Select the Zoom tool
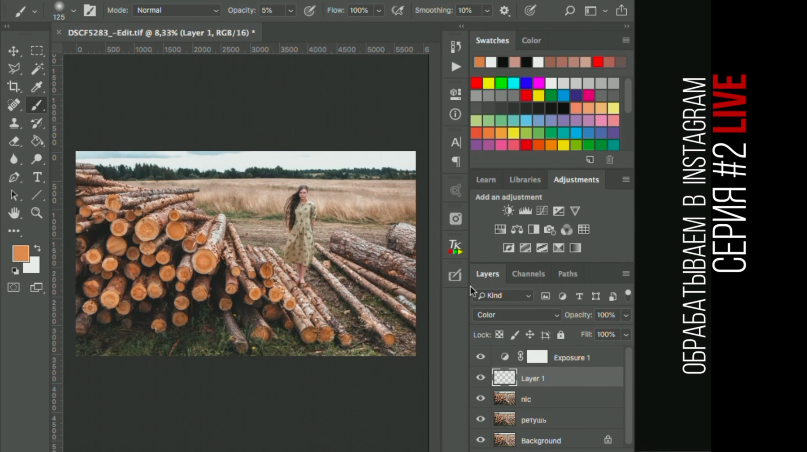Image resolution: width=807 pixels, height=452 pixels. point(37,213)
